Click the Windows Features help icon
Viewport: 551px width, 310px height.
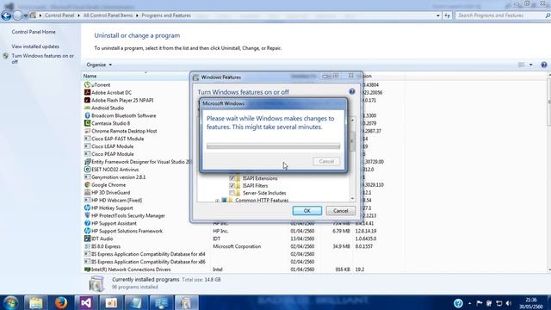point(352,92)
